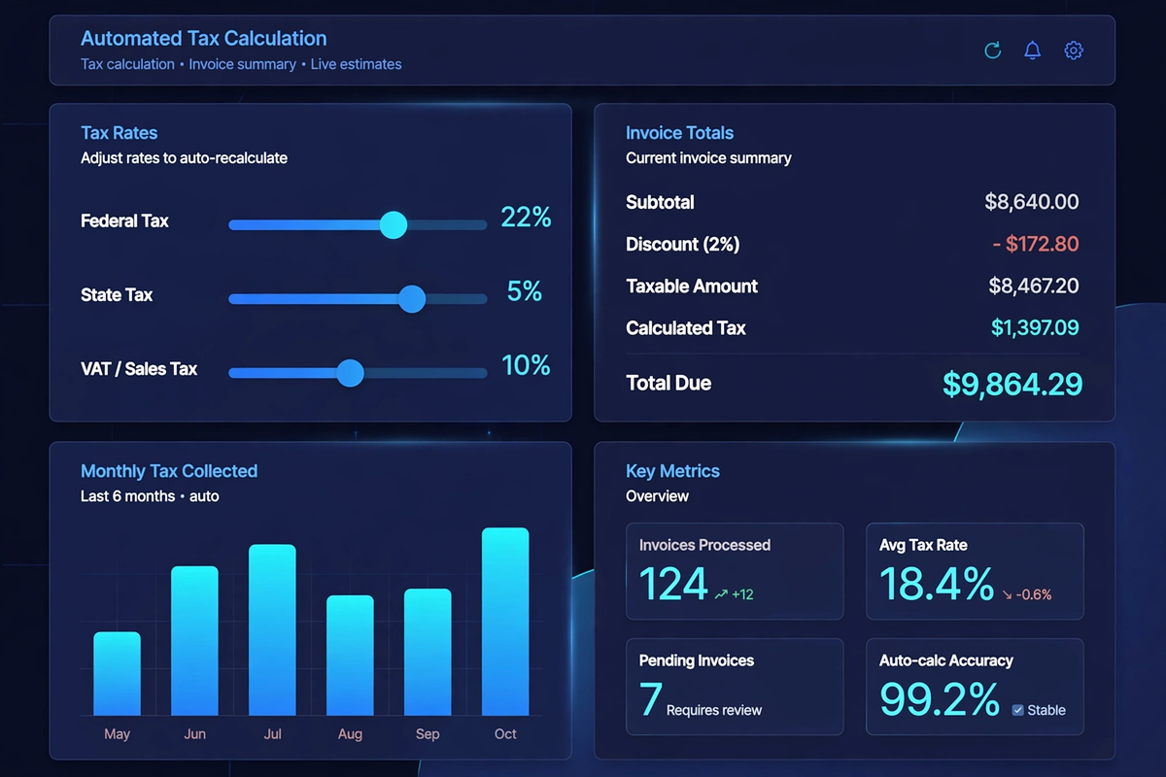Select the Aug bar in the chart
Viewport: 1166px width, 777px height.
point(350,656)
